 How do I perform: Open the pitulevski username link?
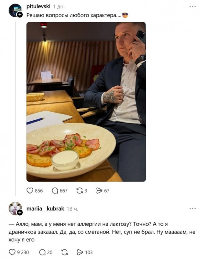tap(38, 6)
